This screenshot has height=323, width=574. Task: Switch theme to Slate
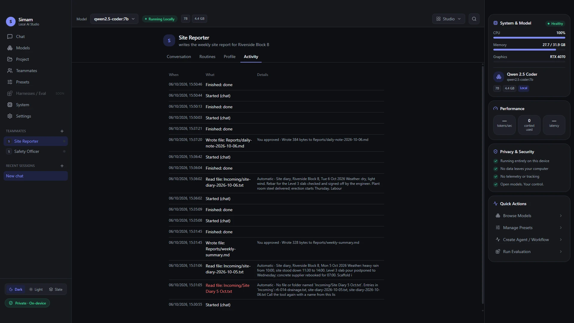click(x=56, y=290)
